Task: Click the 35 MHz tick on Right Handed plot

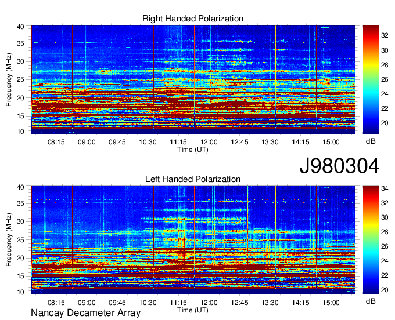Action: click(20, 43)
